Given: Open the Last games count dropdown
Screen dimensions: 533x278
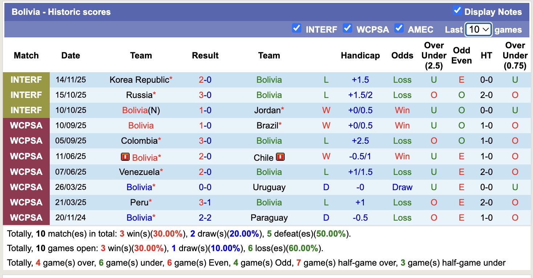Looking at the screenshot, I should point(479,29).
